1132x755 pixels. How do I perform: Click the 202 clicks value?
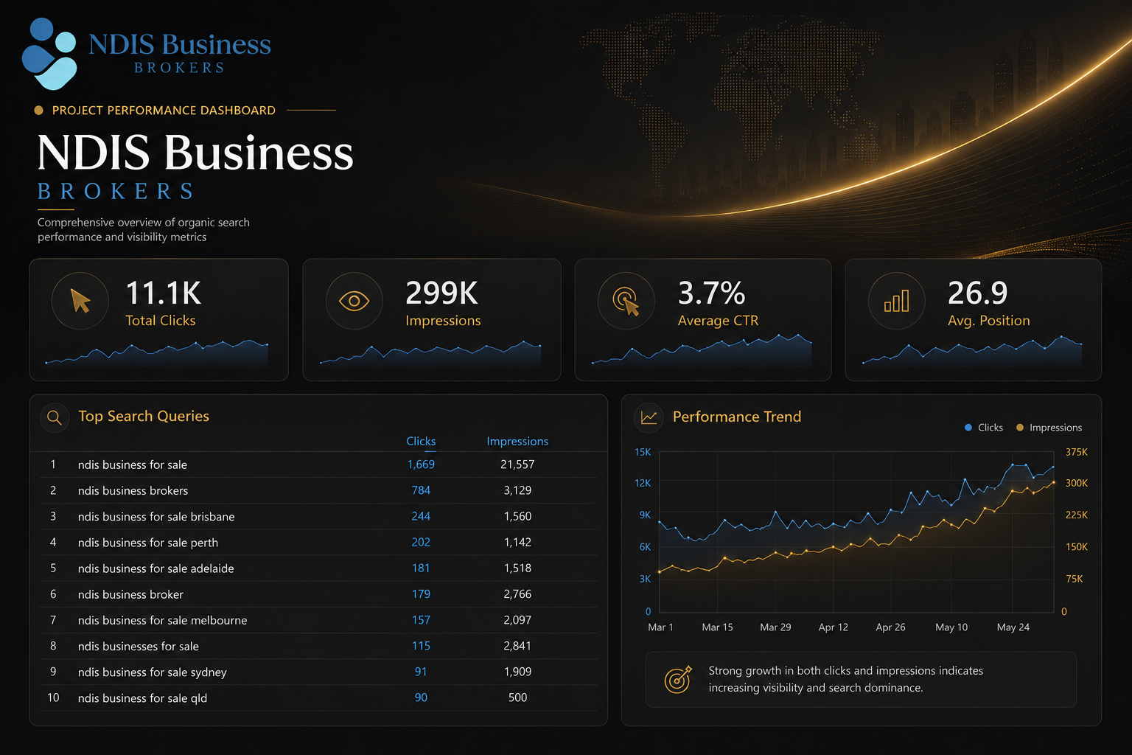click(421, 542)
